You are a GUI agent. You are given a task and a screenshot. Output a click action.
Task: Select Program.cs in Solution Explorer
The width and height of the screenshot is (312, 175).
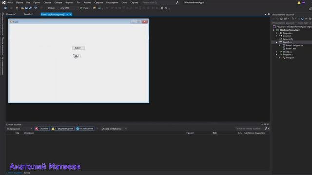coord(288,55)
